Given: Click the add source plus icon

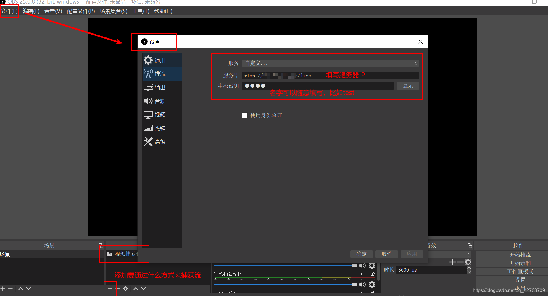Looking at the screenshot, I should pos(110,289).
